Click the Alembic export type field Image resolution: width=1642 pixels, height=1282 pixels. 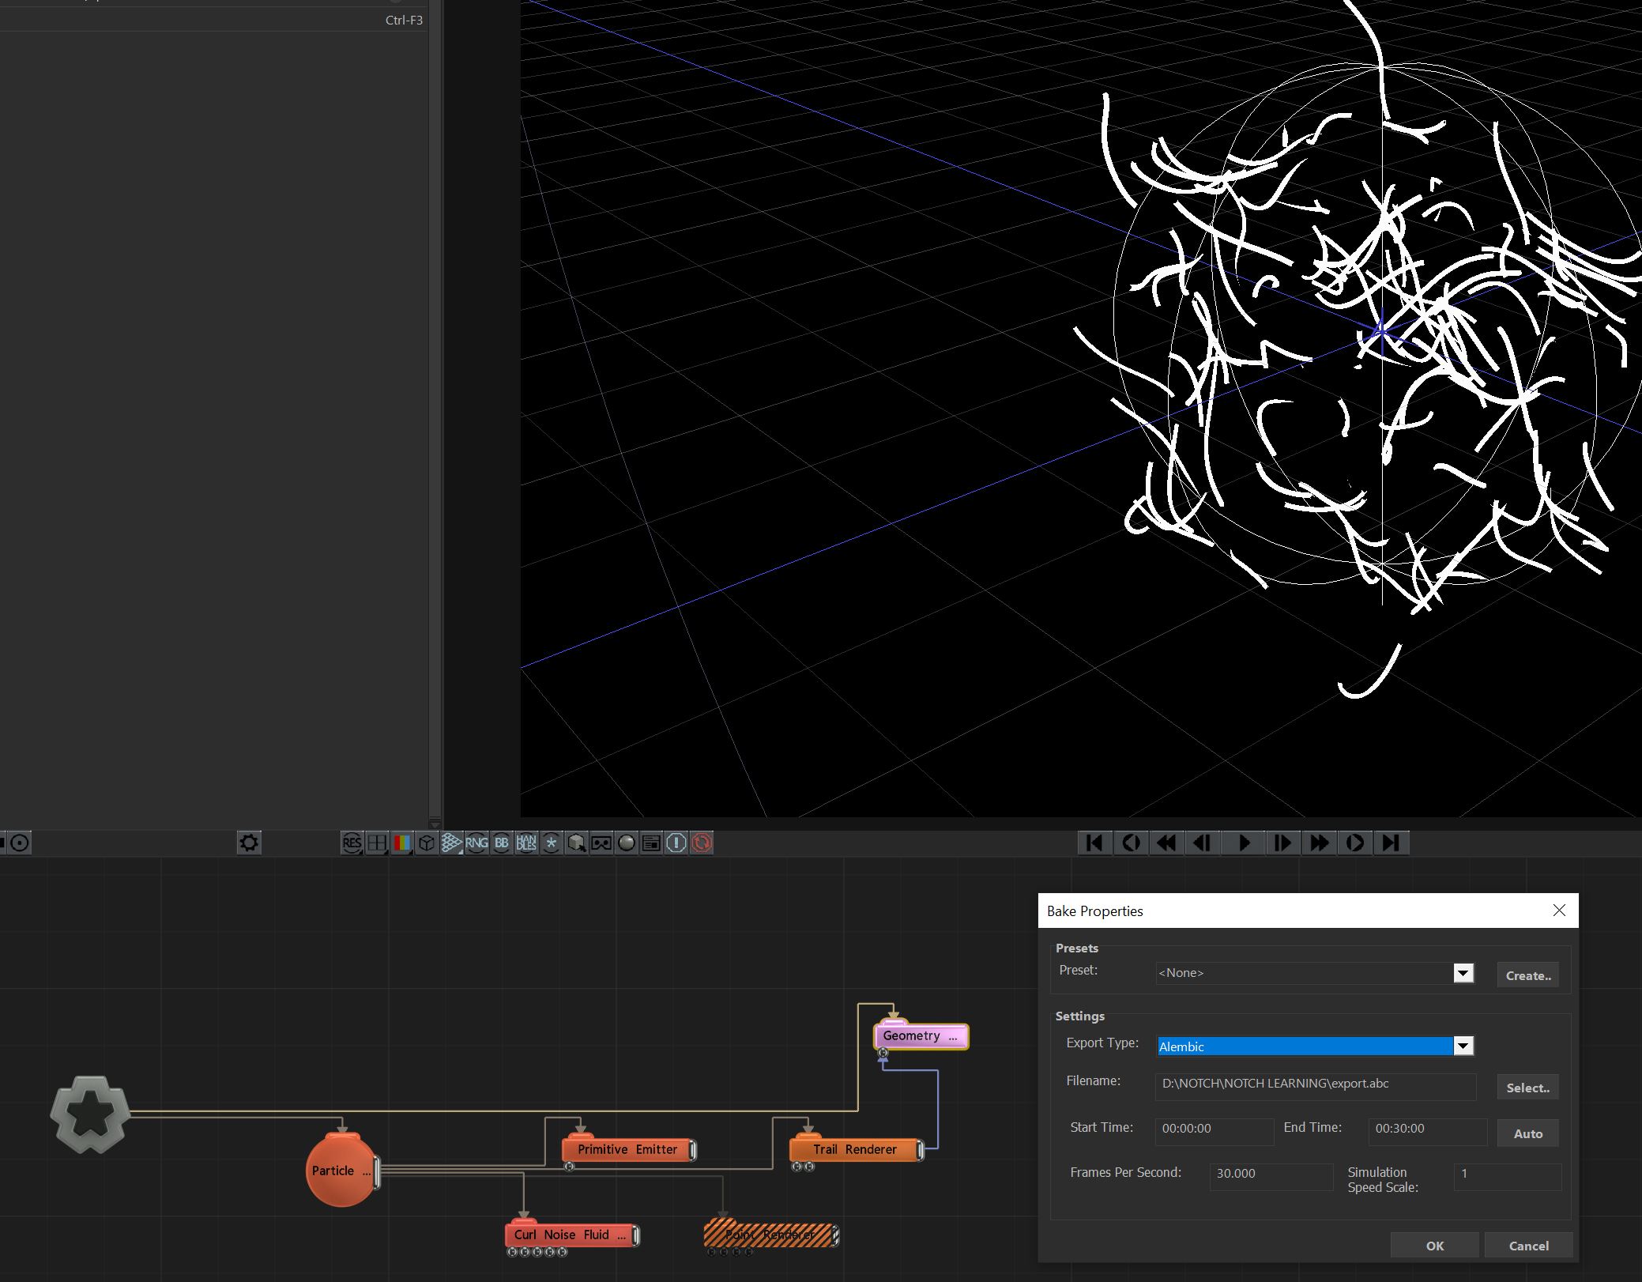[1305, 1046]
